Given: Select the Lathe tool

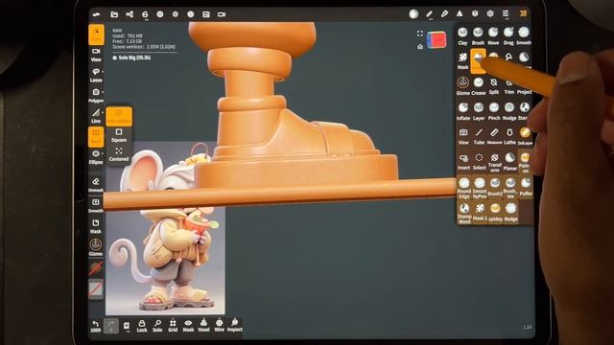Looking at the screenshot, I should tap(509, 136).
